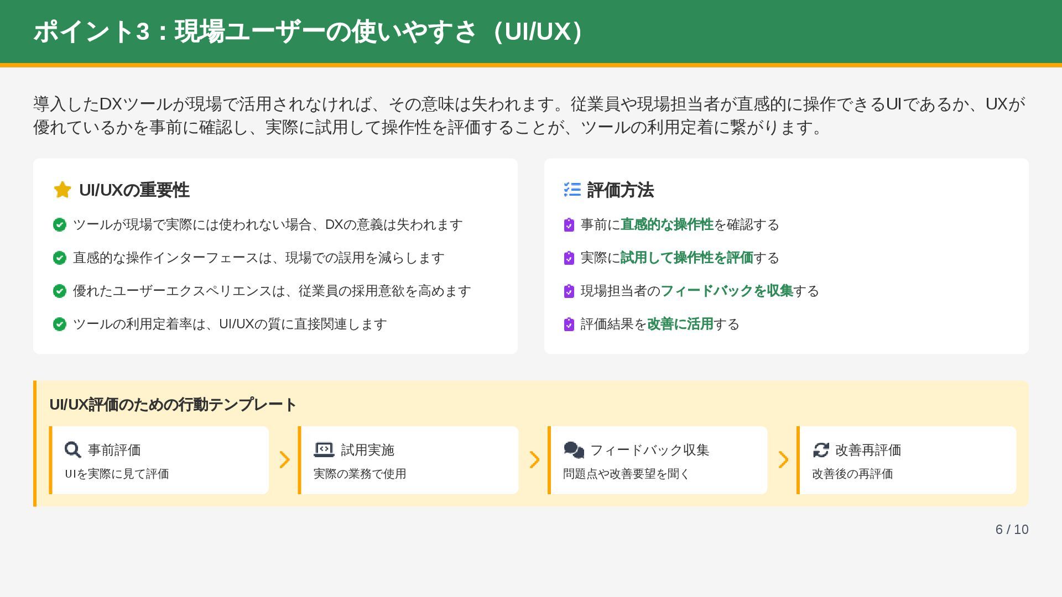Click the chevron arrow after 試用実施 card
This screenshot has height=597, width=1062.
click(x=534, y=460)
